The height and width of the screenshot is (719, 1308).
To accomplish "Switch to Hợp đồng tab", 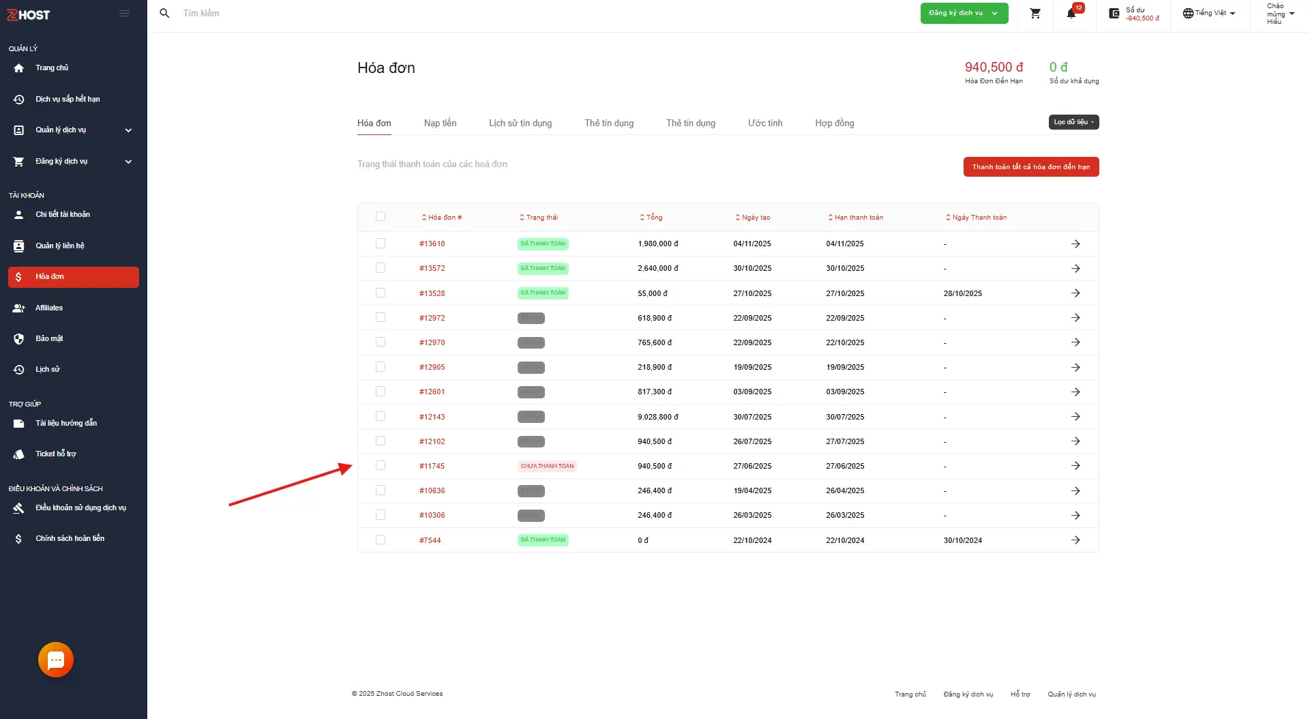I will coord(835,123).
